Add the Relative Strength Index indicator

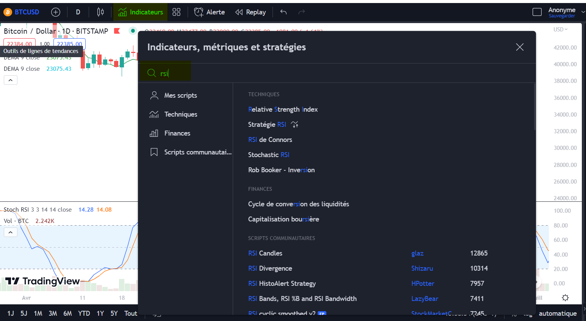283,109
